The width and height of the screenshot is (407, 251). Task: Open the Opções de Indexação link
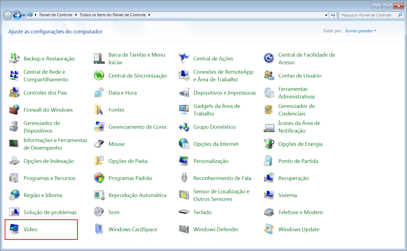49,161
